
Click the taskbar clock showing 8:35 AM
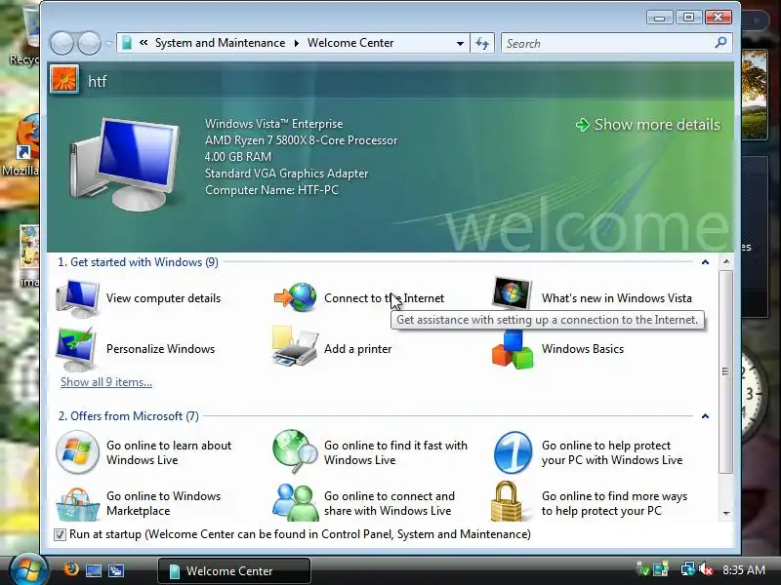744,569
